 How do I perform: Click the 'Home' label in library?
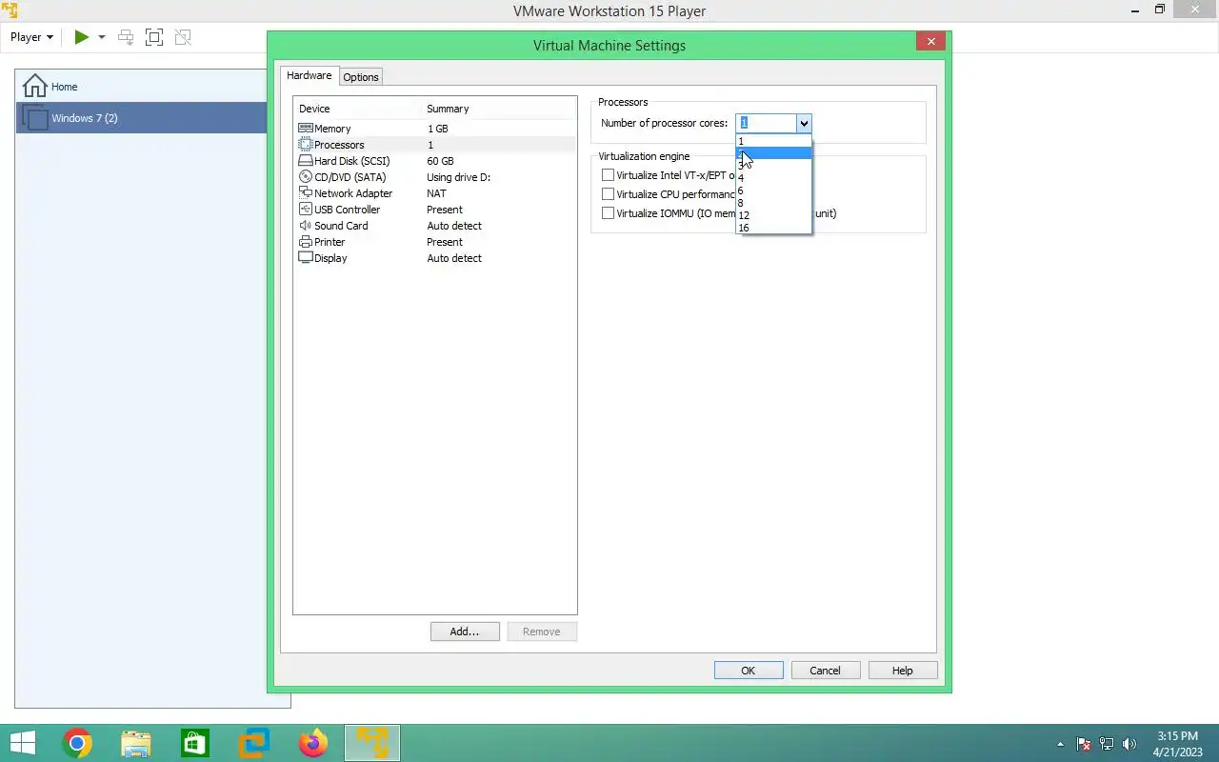65,87
